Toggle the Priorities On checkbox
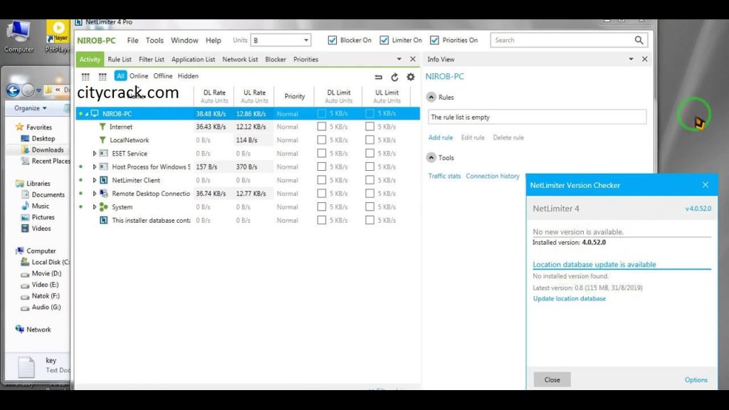 pos(434,41)
